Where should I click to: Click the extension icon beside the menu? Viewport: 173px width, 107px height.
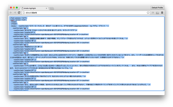tap(157, 13)
